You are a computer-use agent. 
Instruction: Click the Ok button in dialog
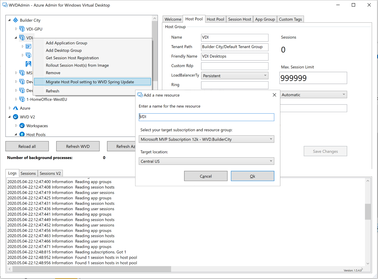coord(252,176)
